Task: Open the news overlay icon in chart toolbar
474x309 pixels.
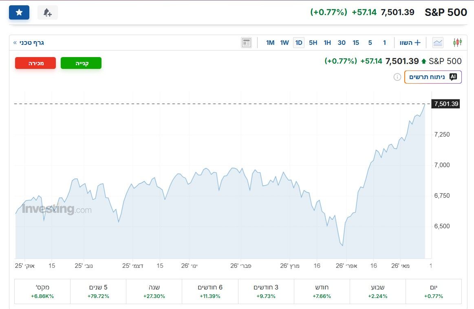Action: coord(246,43)
